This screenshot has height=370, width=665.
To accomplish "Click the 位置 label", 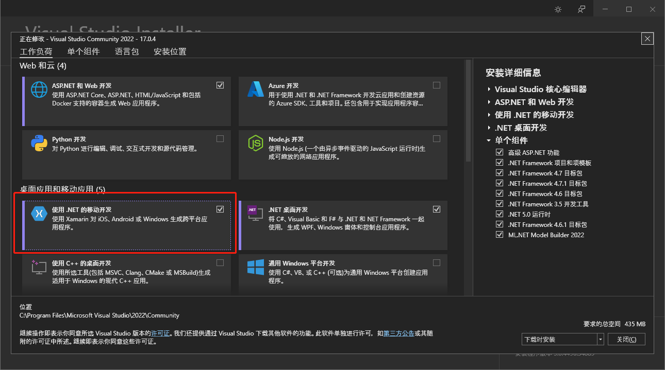I will pos(26,306).
